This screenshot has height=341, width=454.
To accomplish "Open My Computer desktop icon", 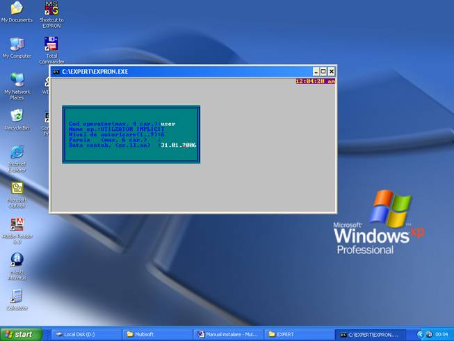I will point(17,48).
